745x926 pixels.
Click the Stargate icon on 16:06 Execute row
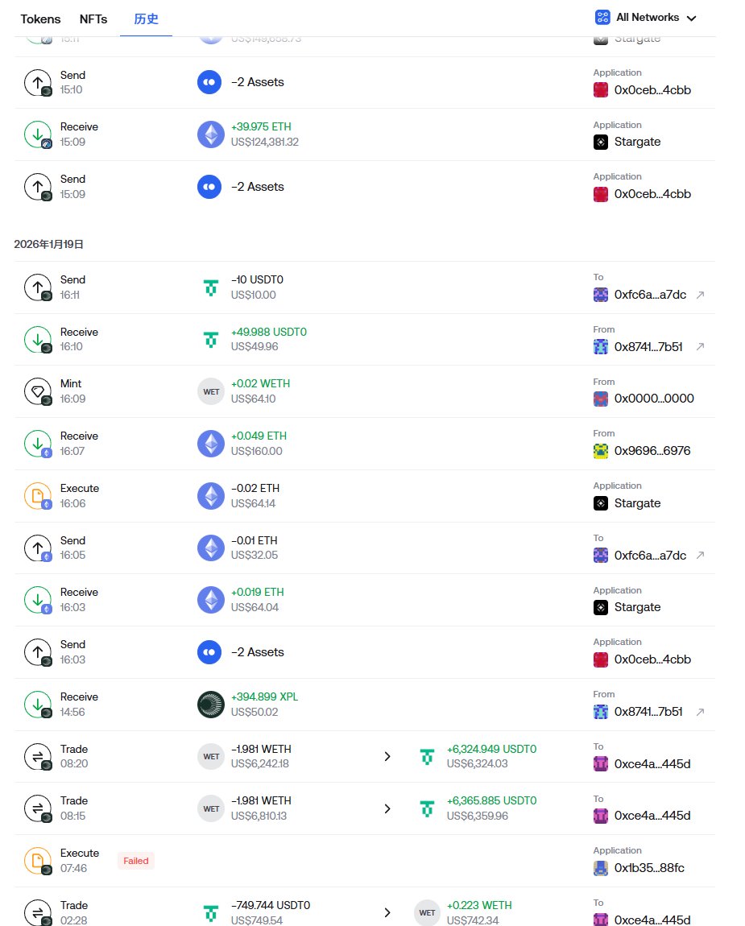pos(601,503)
